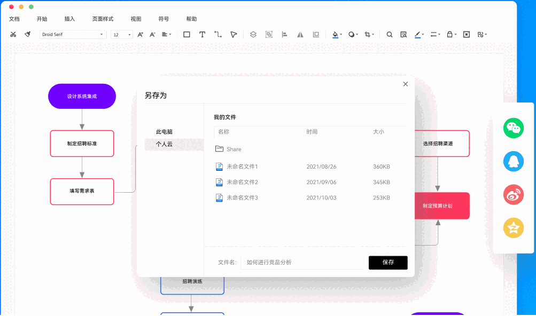Image resolution: width=536 pixels, height=316 pixels.
Task: Open the fill color bucket dropdown
Action: 337,34
